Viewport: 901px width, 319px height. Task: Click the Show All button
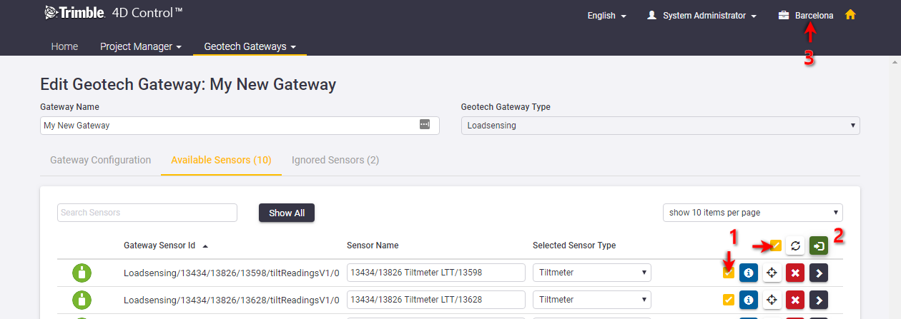click(x=287, y=213)
